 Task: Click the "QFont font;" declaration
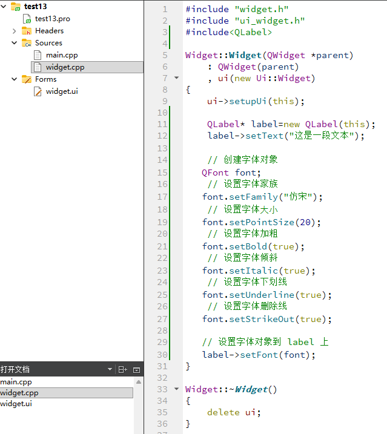[x=231, y=173]
